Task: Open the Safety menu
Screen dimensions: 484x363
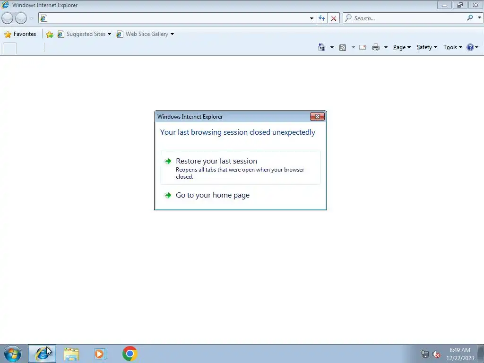Action: point(427,47)
